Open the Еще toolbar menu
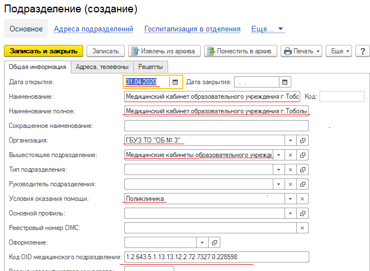The height and width of the screenshot is (271, 370). (340, 51)
